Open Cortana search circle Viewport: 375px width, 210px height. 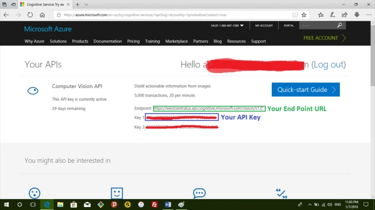coord(20,205)
